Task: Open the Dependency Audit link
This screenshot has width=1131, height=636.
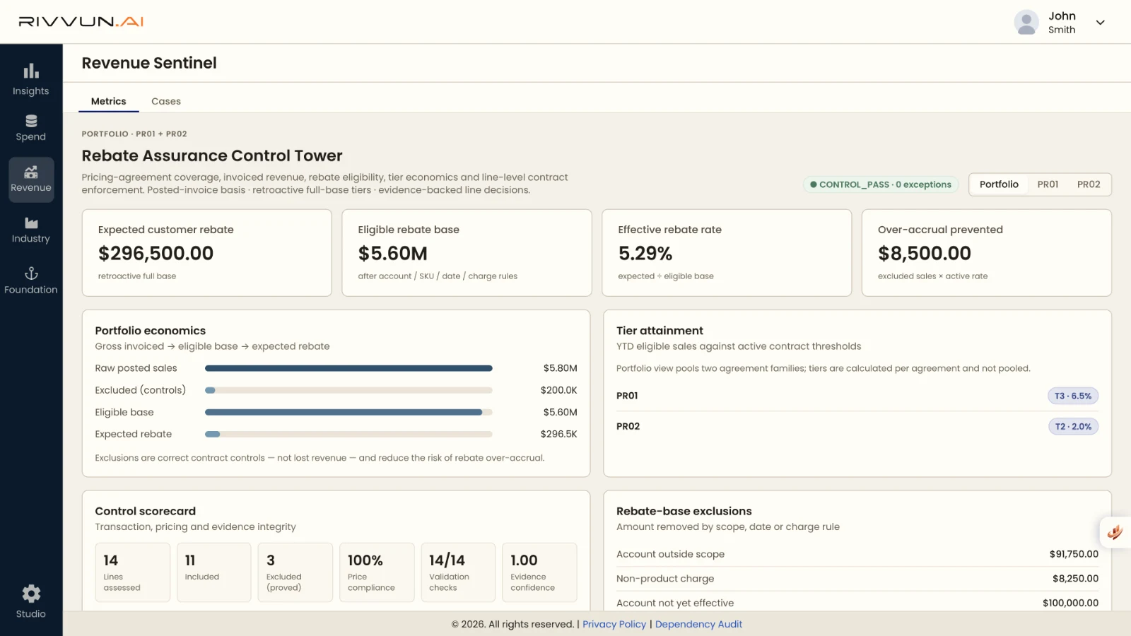Action: (698, 624)
